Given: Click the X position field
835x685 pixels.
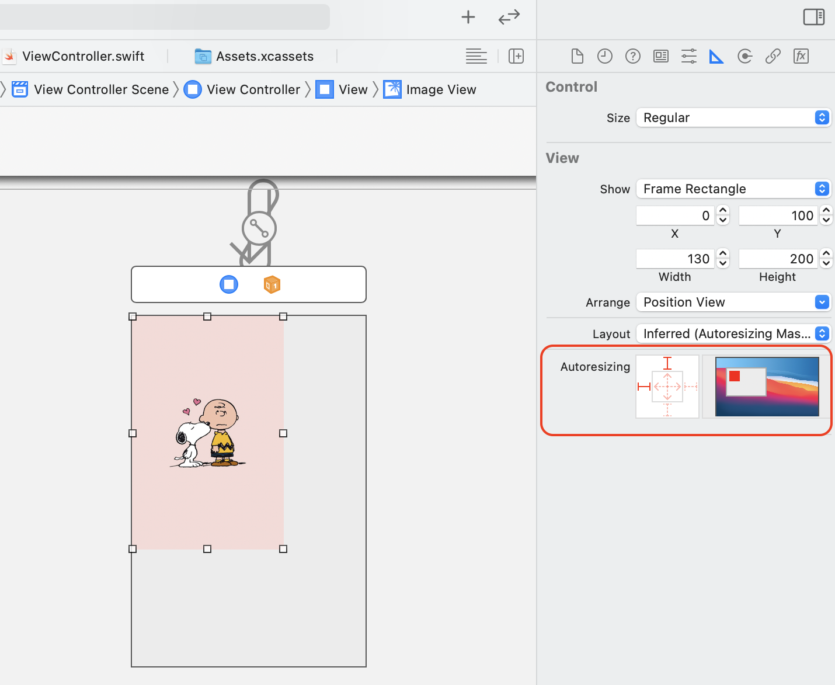Looking at the screenshot, I should coord(675,215).
